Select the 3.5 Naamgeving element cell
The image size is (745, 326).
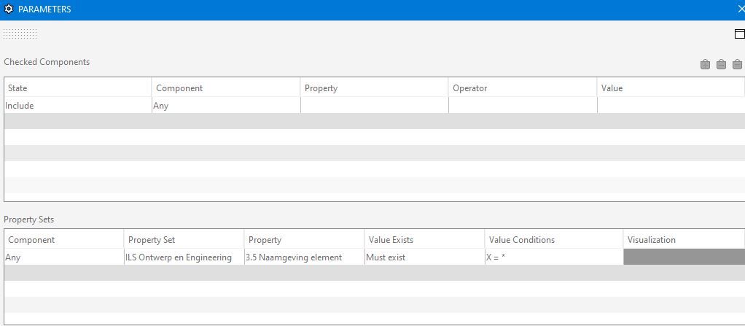(305, 257)
